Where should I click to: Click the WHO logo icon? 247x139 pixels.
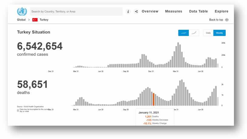(22, 12)
